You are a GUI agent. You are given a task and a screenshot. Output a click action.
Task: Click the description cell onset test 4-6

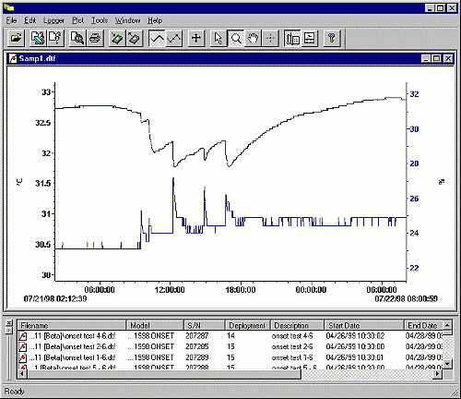[x=292, y=336]
